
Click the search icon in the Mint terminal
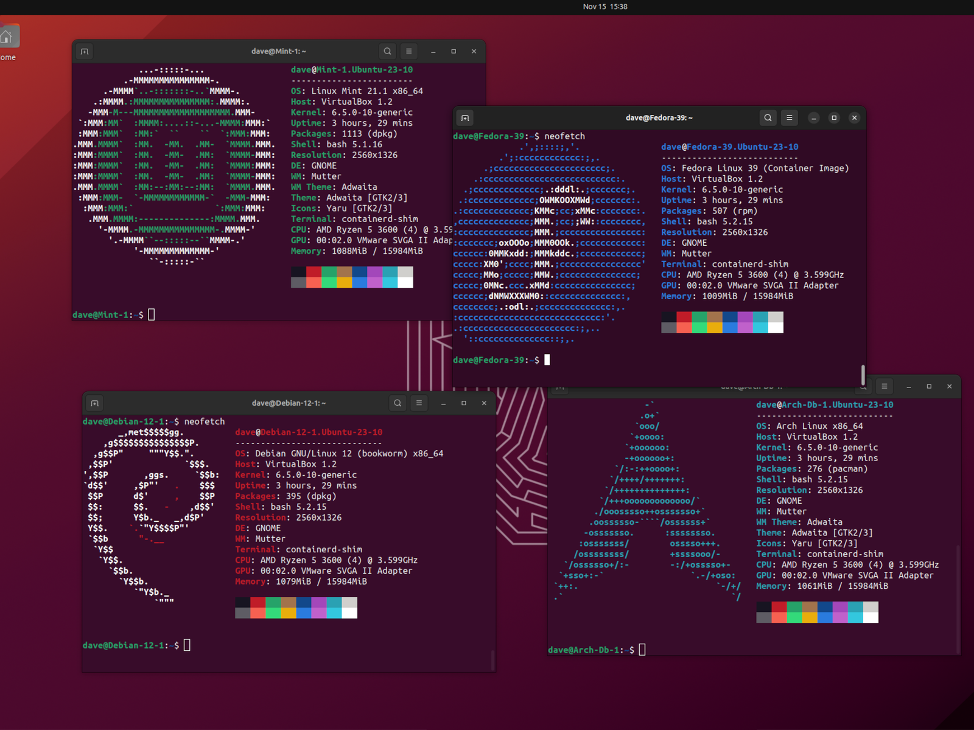pyautogui.click(x=387, y=52)
